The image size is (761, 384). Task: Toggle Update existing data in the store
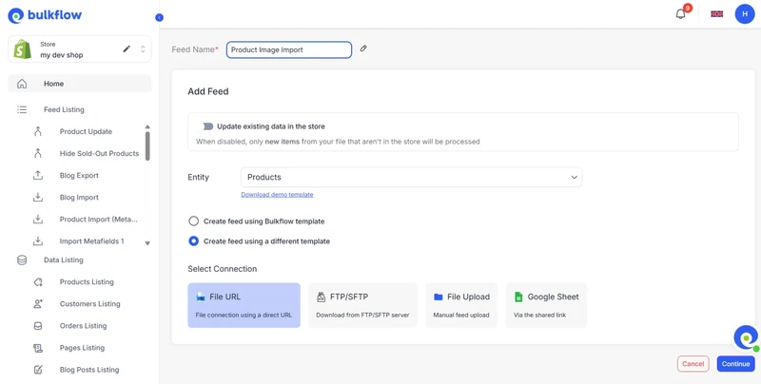207,126
